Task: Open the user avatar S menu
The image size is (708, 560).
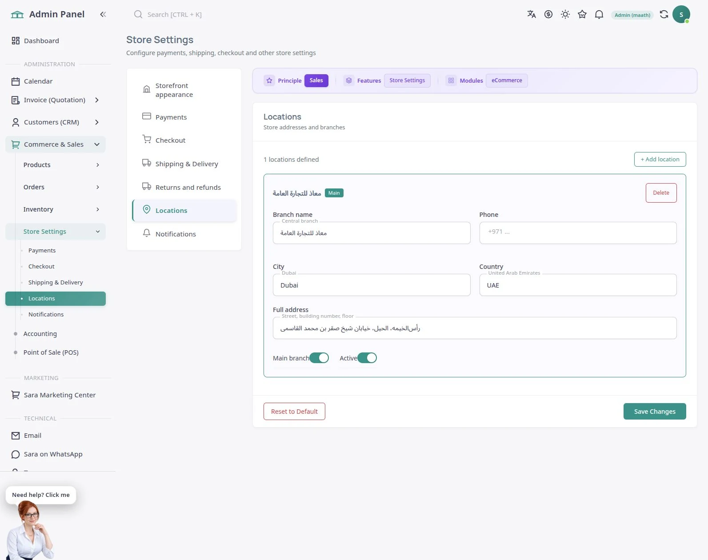Action: (x=681, y=14)
